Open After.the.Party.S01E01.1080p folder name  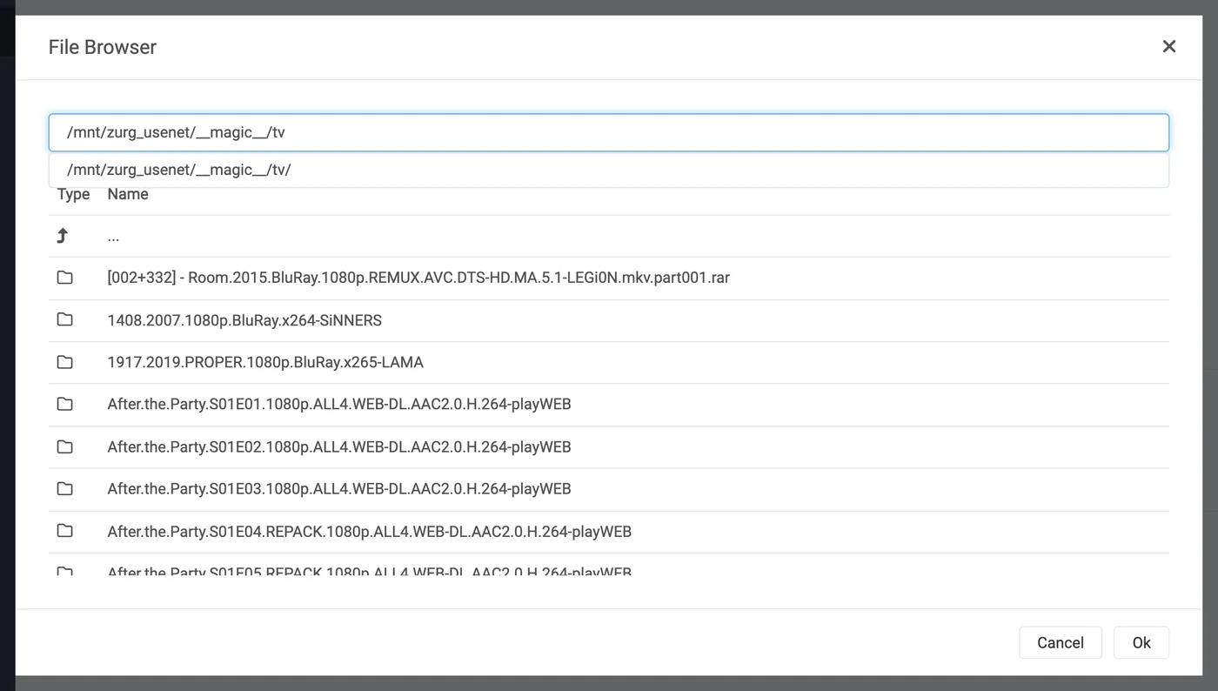point(339,404)
